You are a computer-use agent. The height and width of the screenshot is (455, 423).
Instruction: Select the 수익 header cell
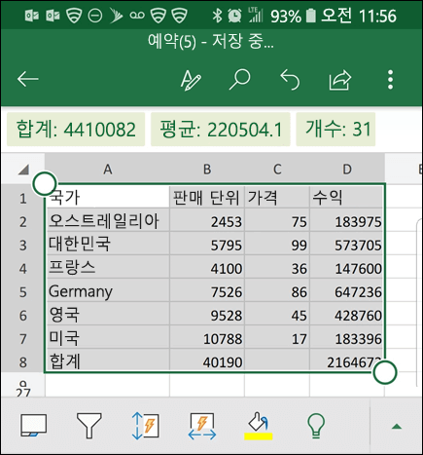pyautogui.click(x=347, y=197)
